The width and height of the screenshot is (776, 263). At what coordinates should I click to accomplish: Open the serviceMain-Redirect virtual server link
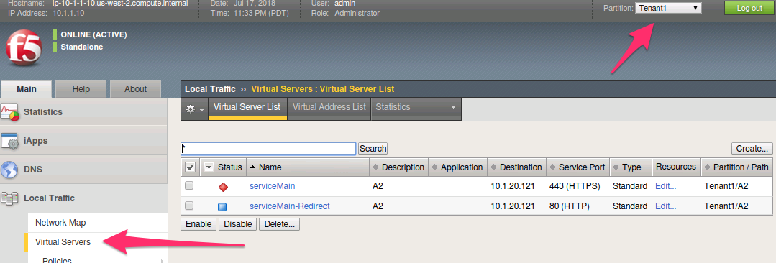[290, 206]
